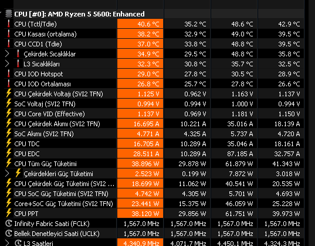The height and width of the screenshot is (246, 315).
Task: Click lightning icon beside SoC Akımı (SVI2 TFN)
Action: [x=9, y=133]
